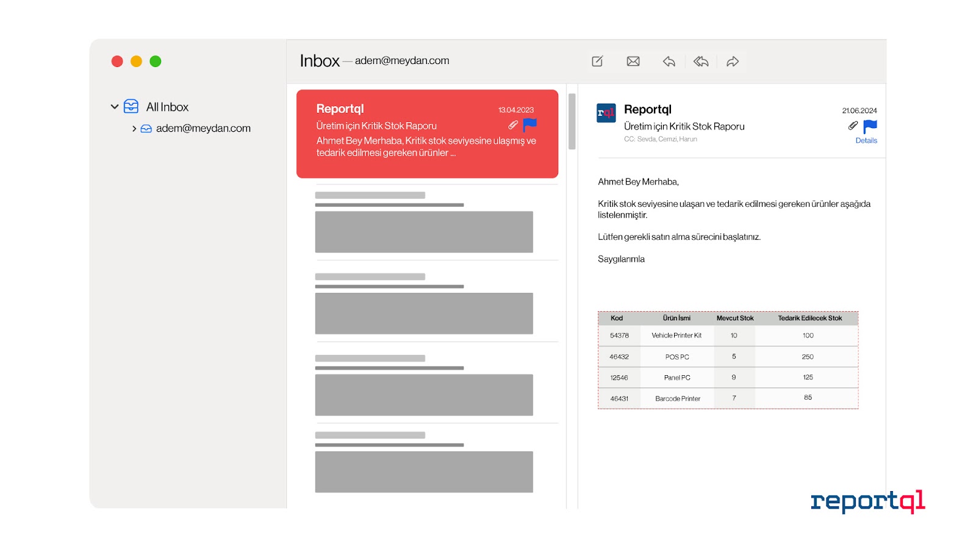Click 'POS PC' table cell
Screen dimensions: 976x549
[677, 357]
